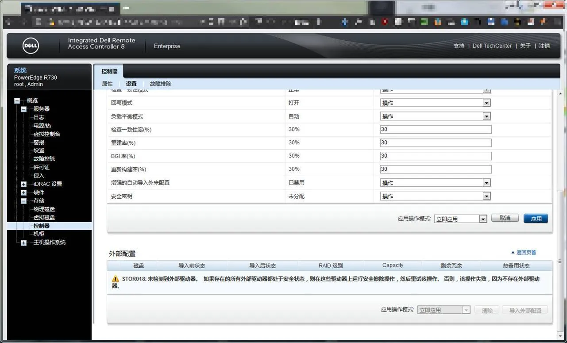Screen dimensions: 567x343
Task: Select 存储 in the navigation tree
Action: click(x=39, y=201)
